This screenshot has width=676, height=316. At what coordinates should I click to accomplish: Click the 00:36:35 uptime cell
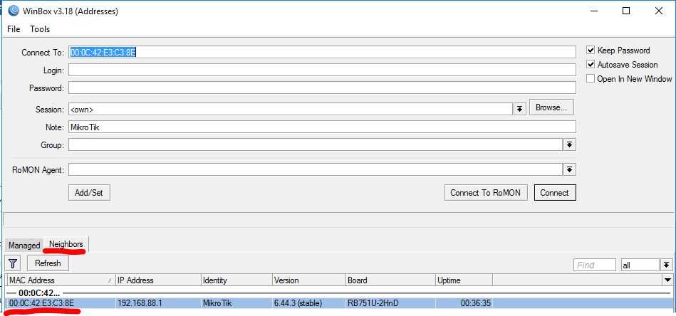(x=476, y=303)
